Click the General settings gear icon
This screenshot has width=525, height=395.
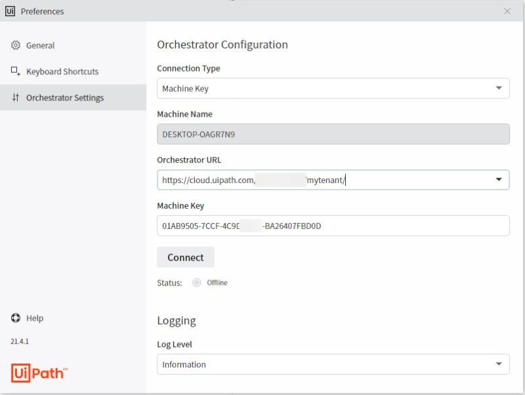(x=16, y=46)
